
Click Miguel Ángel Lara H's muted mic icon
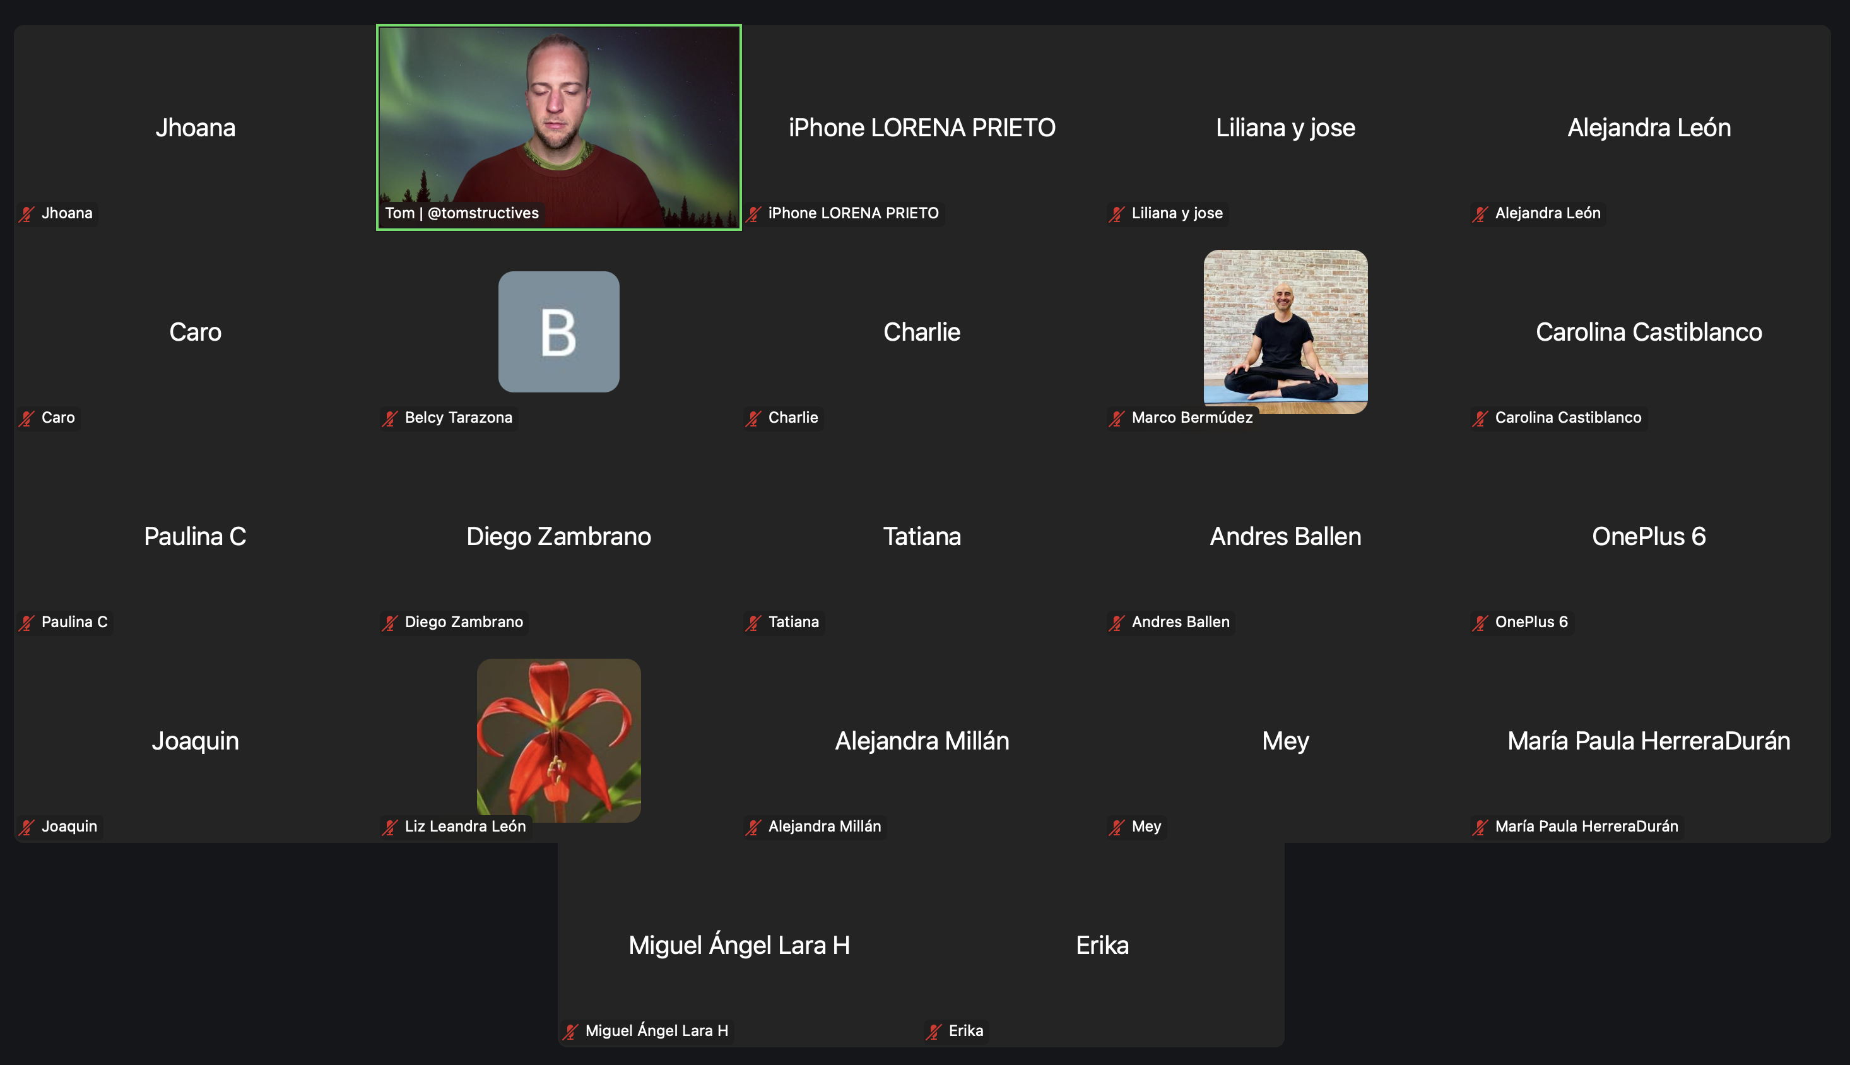pyautogui.click(x=570, y=1032)
